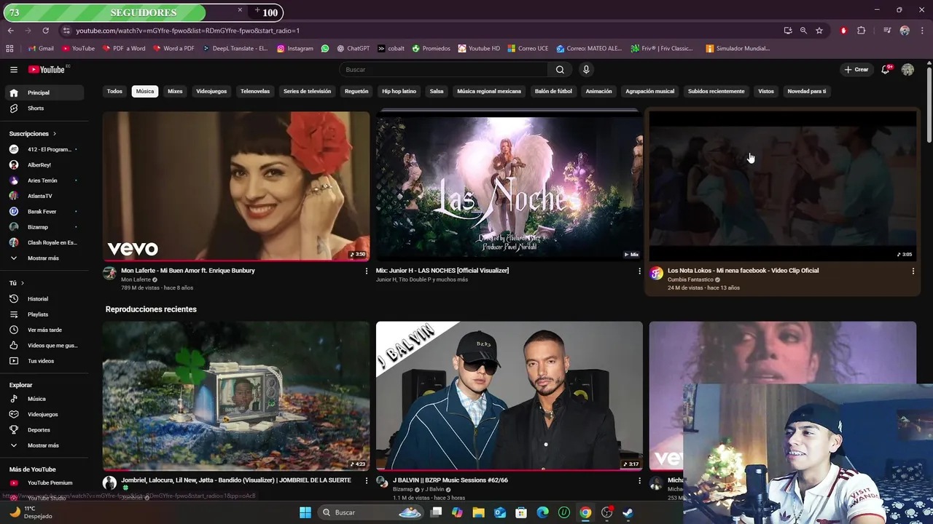Image resolution: width=933 pixels, height=524 pixels.
Task: Select the Reguetón filter chip
Action: point(356,92)
